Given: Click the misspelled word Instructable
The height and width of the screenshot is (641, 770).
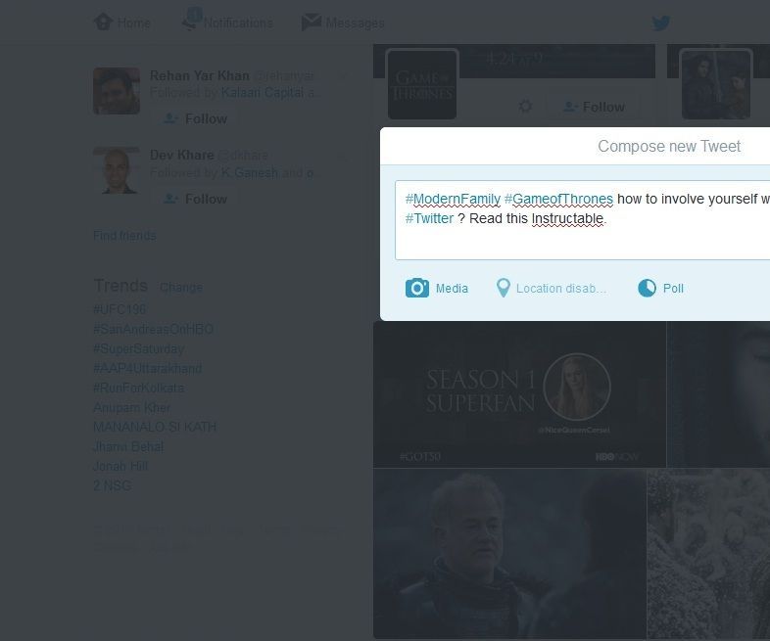Looking at the screenshot, I should 567,219.
